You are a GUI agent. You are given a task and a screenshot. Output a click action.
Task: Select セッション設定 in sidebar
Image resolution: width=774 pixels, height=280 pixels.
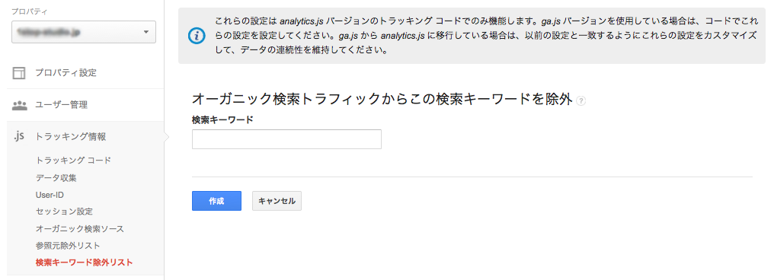click(x=64, y=212)
